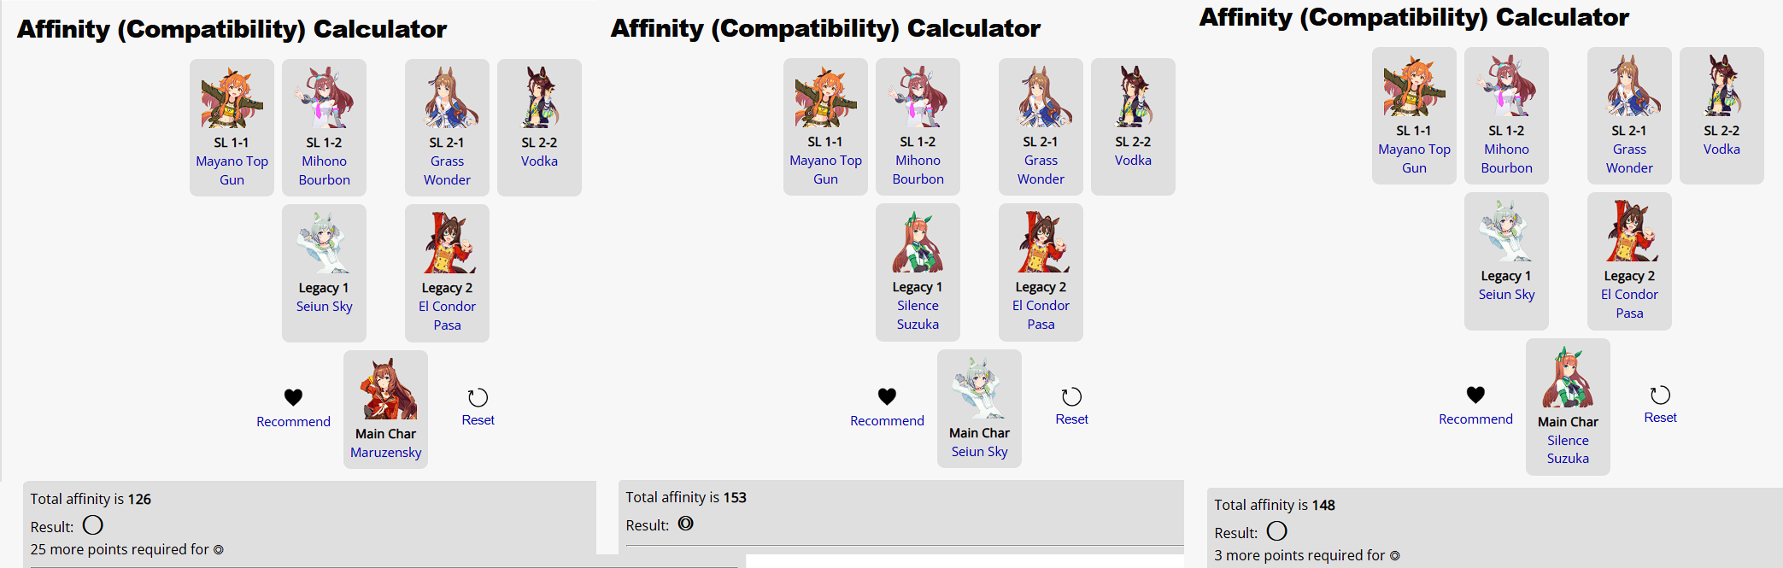Open the Main Char Silence Suzuka portrait
1783x568 pixels.
[x=1568, y=378]
